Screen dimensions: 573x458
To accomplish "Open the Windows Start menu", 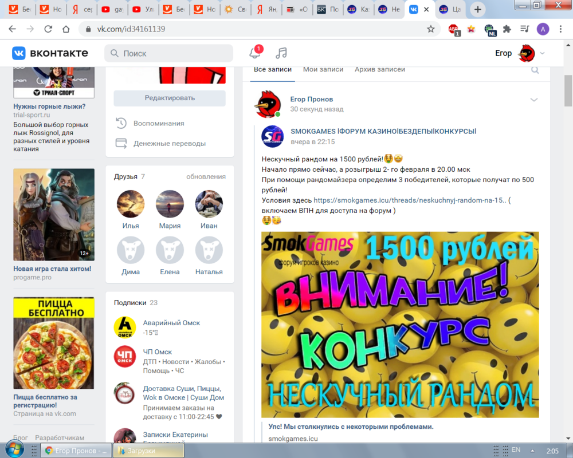I will click(x=14, y=449).
